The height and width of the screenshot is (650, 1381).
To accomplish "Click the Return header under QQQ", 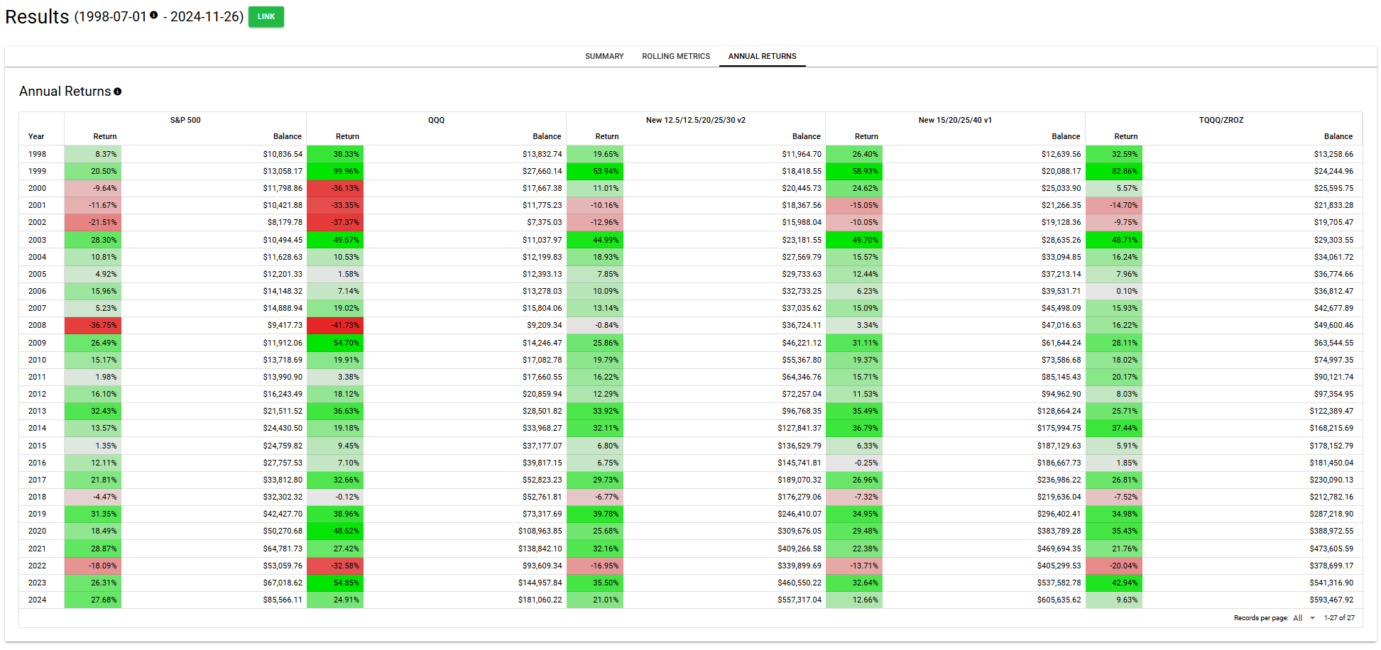I will point(347,136).
